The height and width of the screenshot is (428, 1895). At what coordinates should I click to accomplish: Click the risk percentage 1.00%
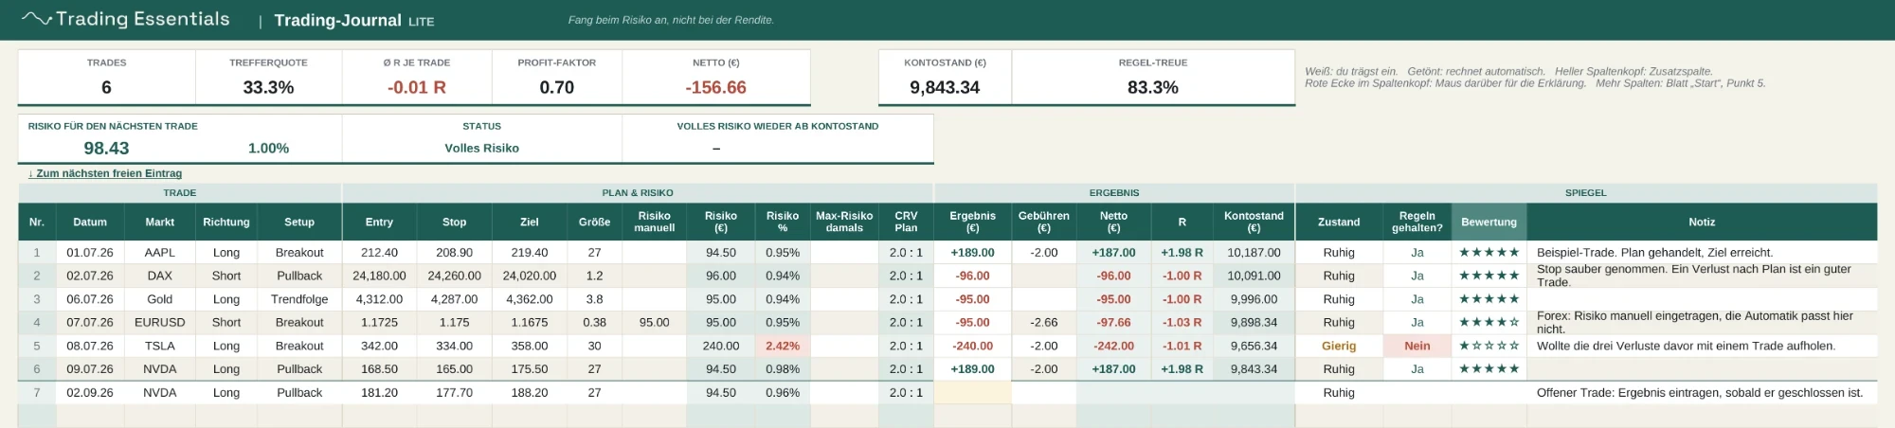(268, 149)
